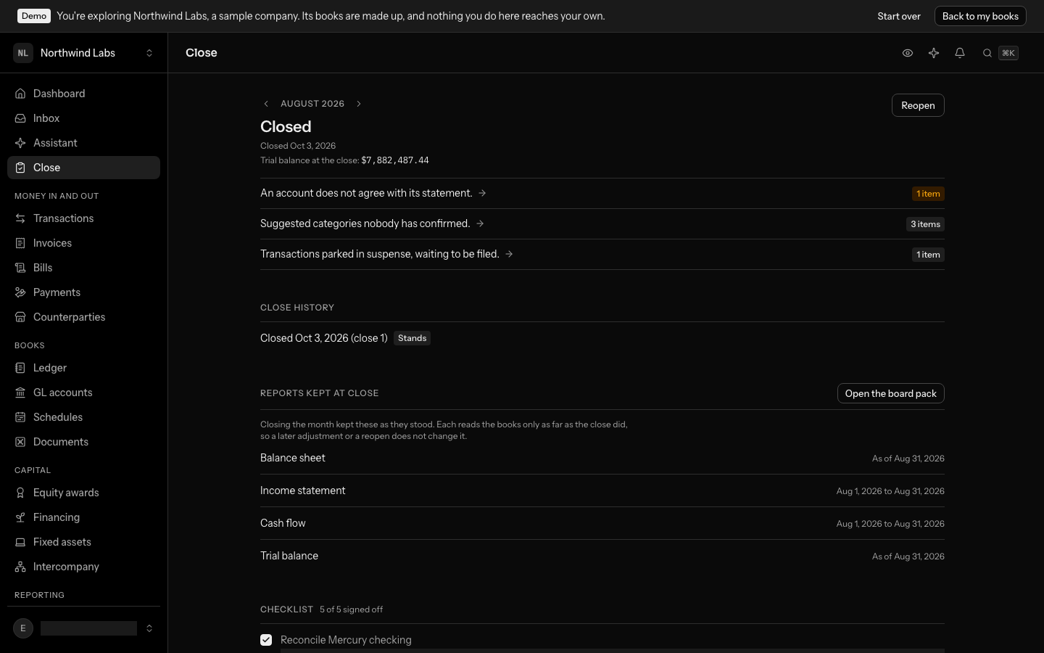Click the Counterparties storefront icon
The height and width of the screenshot is (653, 1044).
tap(20, 317)
